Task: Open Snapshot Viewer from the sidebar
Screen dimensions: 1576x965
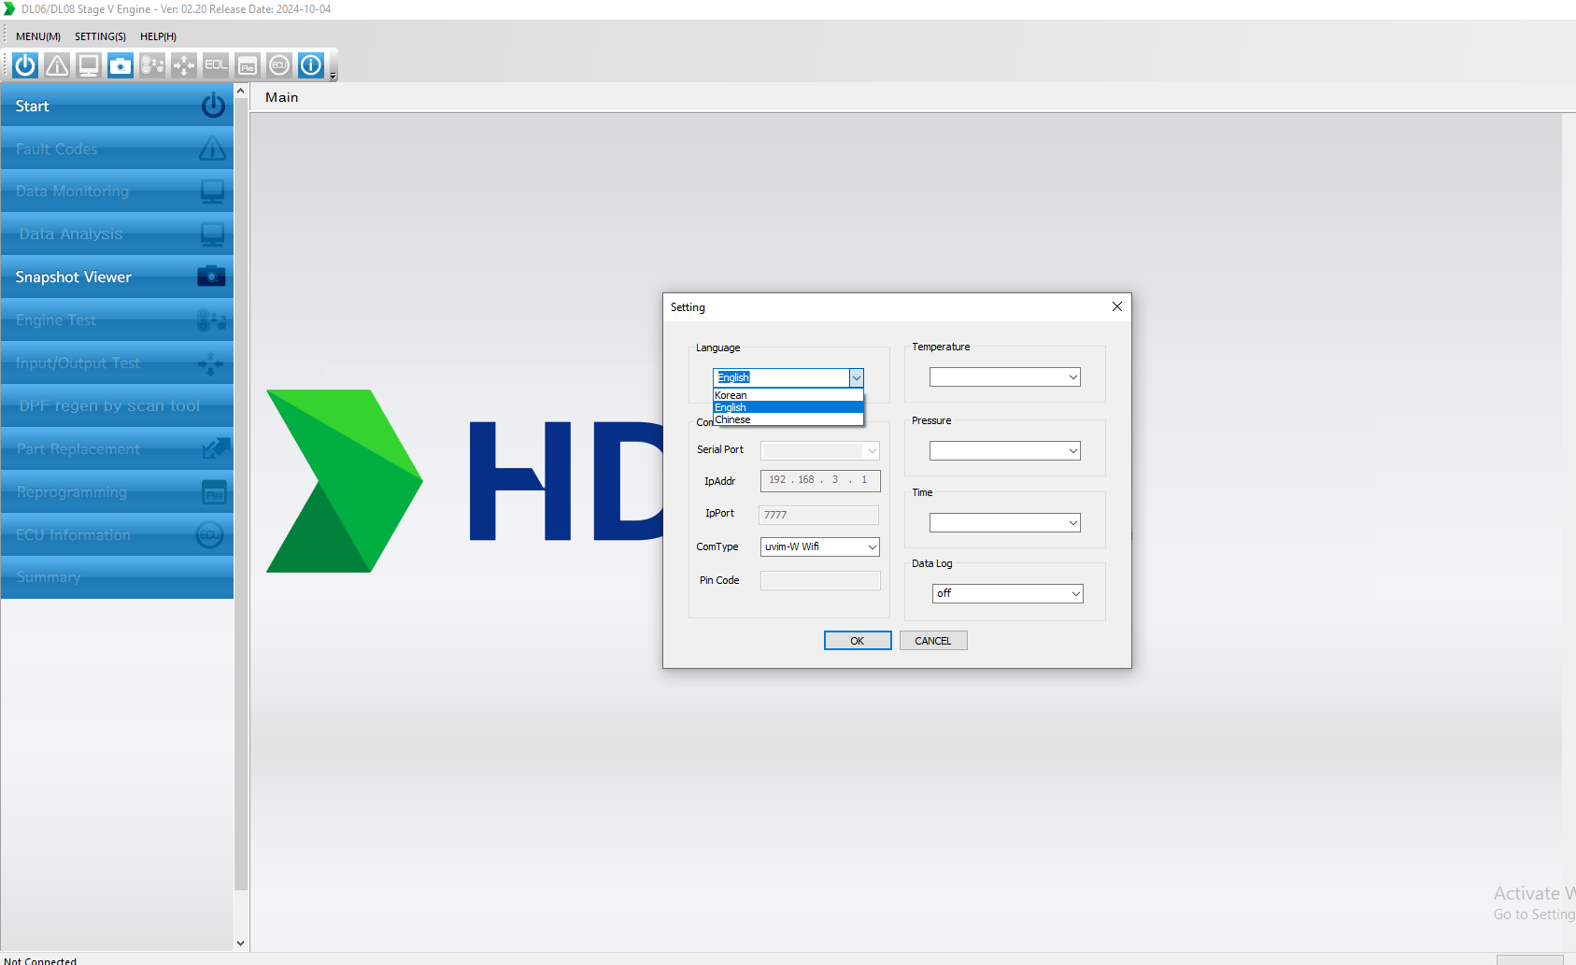Action: coord(117,277)
